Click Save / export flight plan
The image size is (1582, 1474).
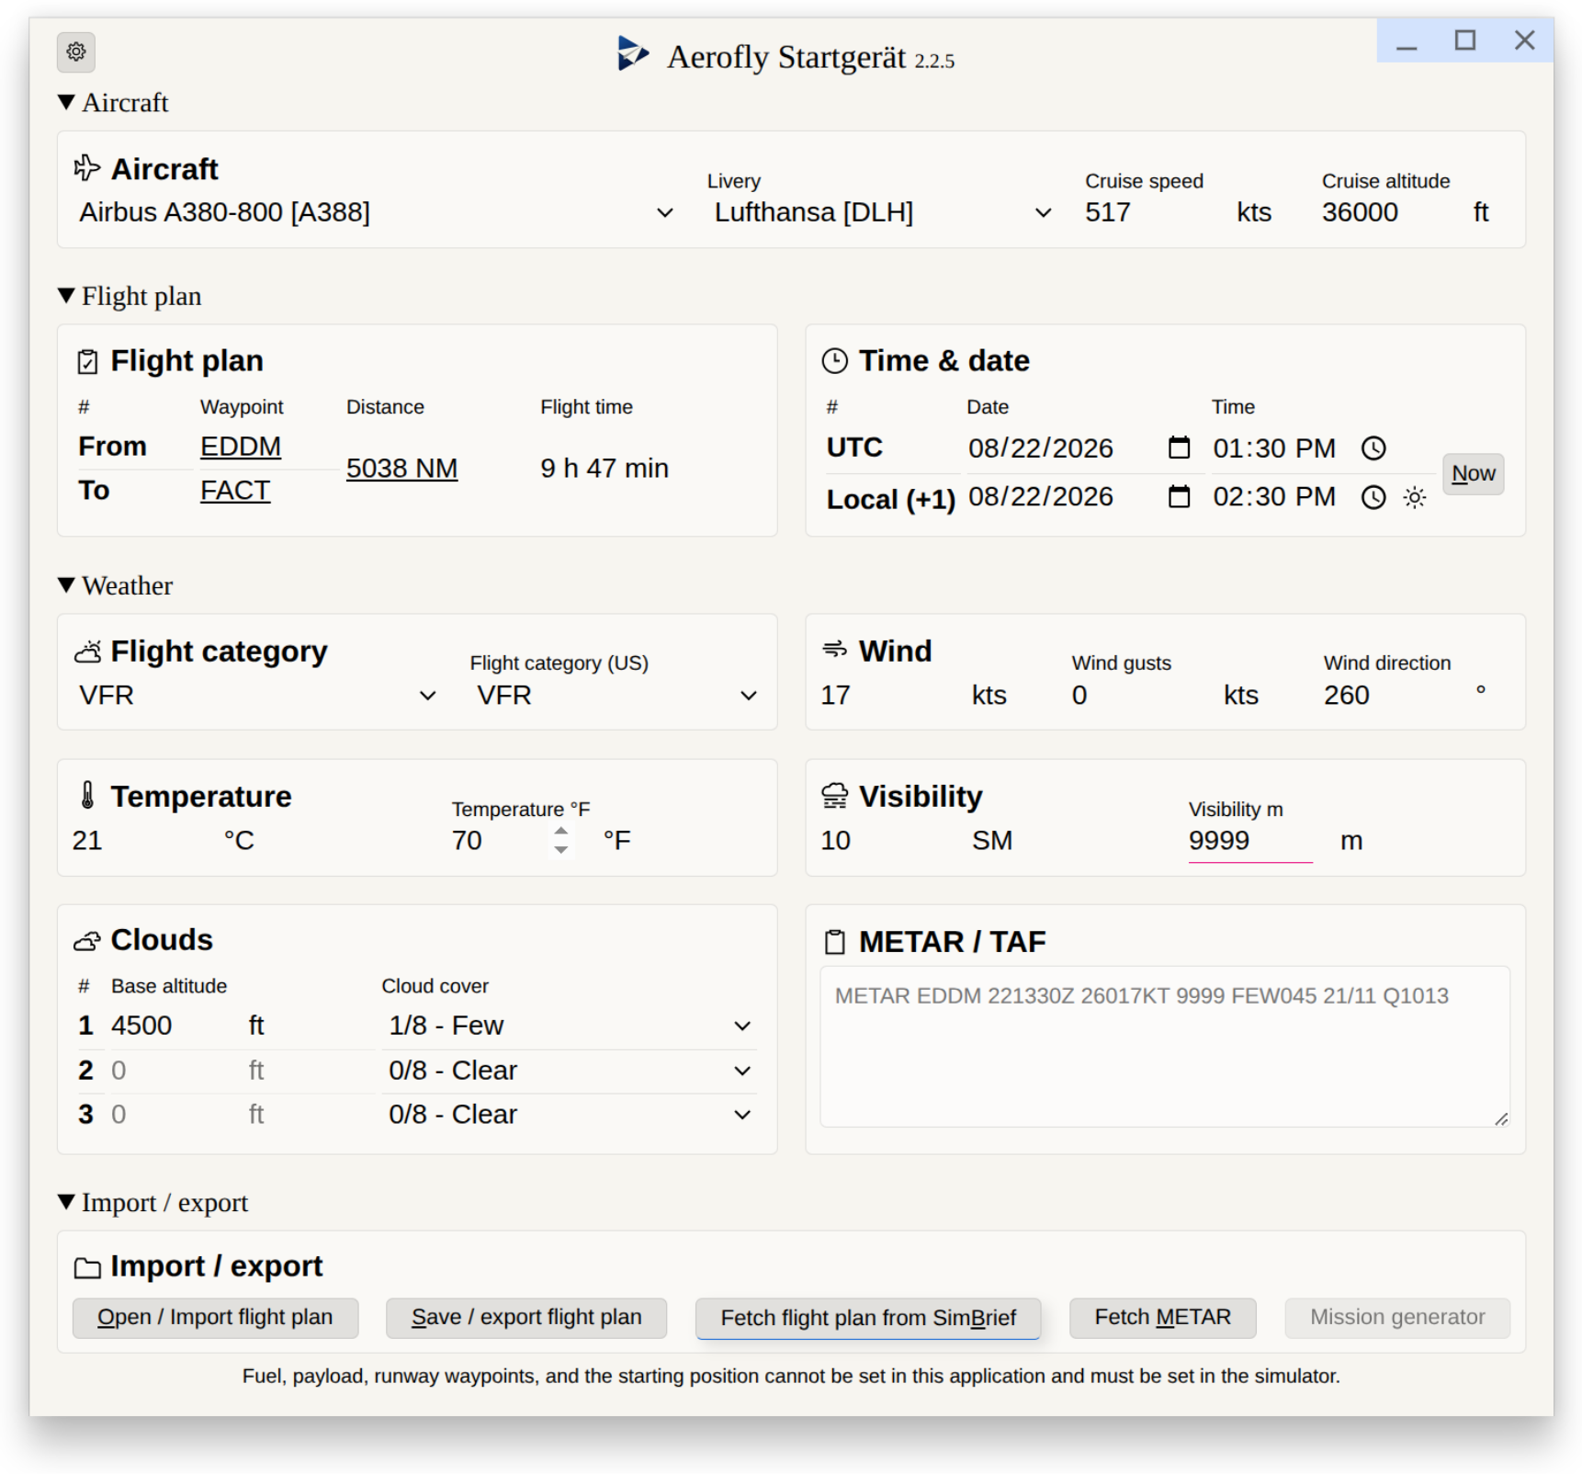[526, 1318]
